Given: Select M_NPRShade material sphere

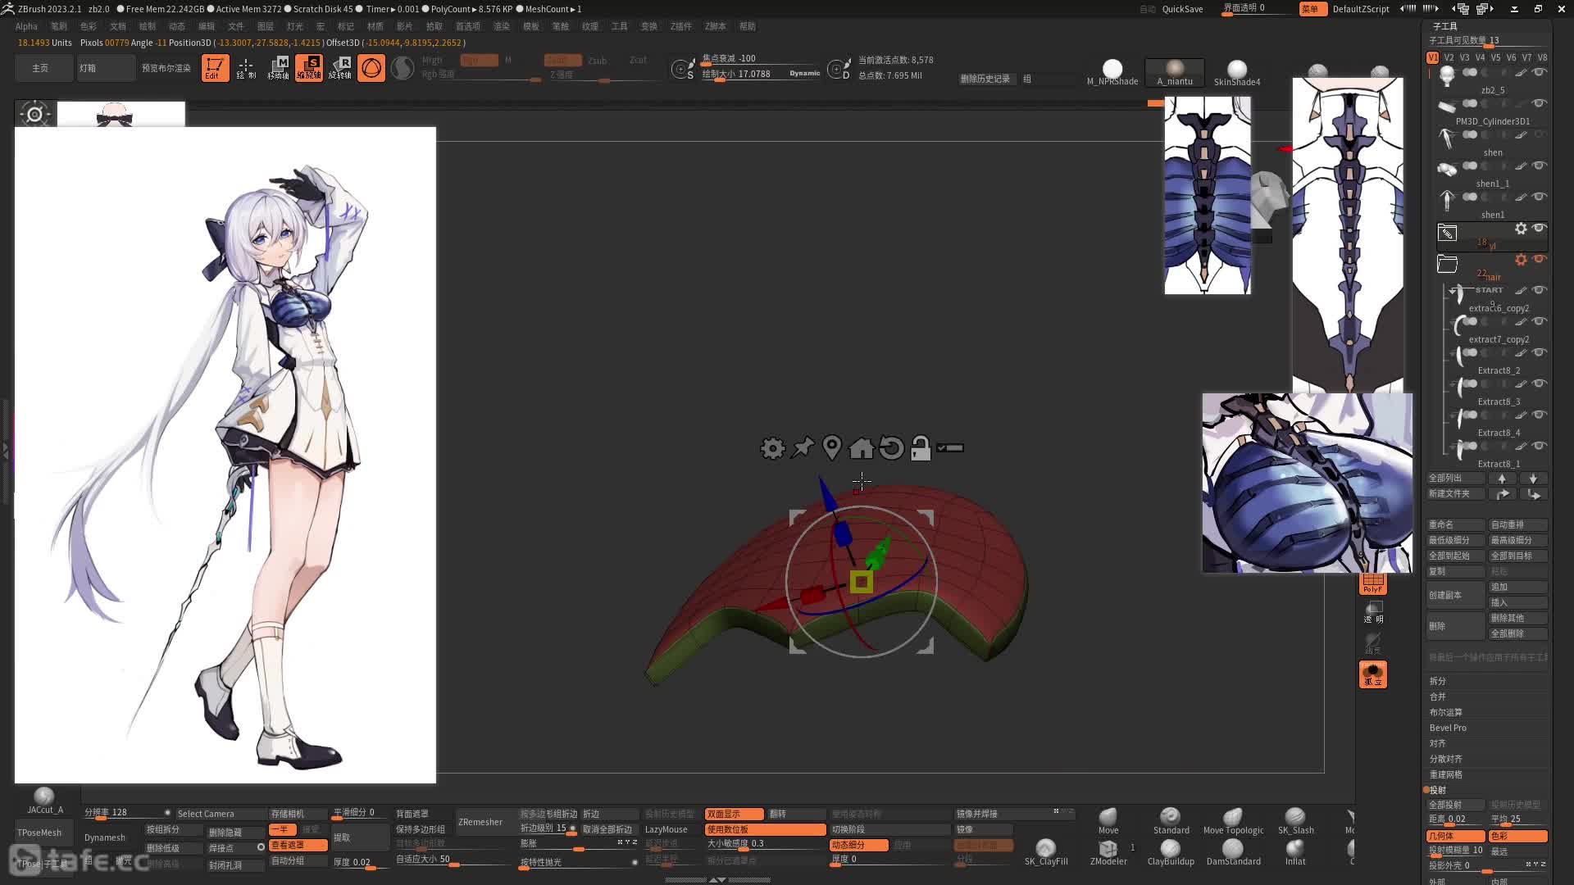Looking at the screenshot, I should (x=1112, y=72).
